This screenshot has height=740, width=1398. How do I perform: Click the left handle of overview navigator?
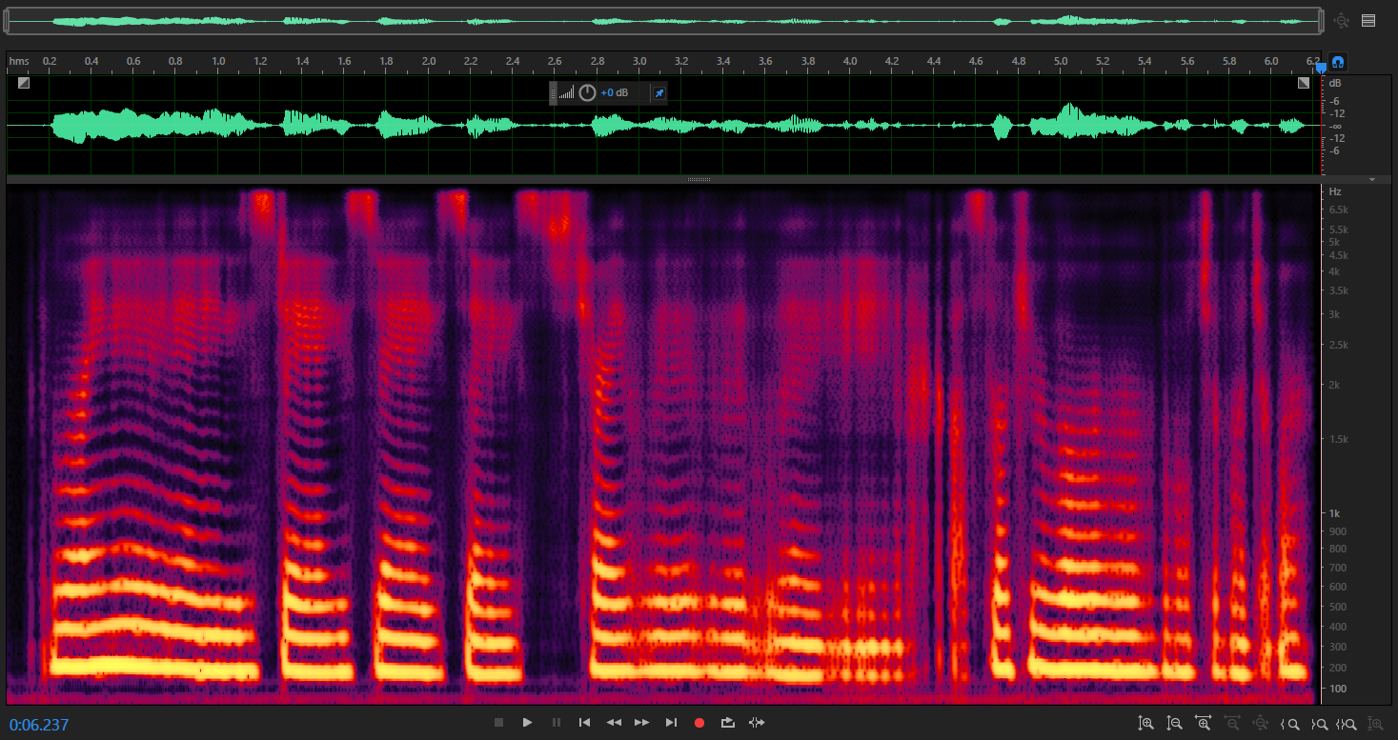(x=8, y=21)
